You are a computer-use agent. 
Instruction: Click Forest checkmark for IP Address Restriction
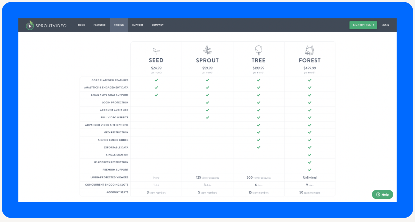point(310,162)
